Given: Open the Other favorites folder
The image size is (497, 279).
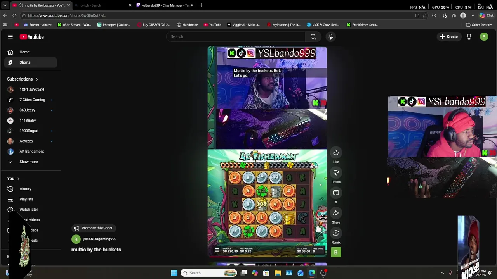Looking at the screenshot, I should click(479, 25).
